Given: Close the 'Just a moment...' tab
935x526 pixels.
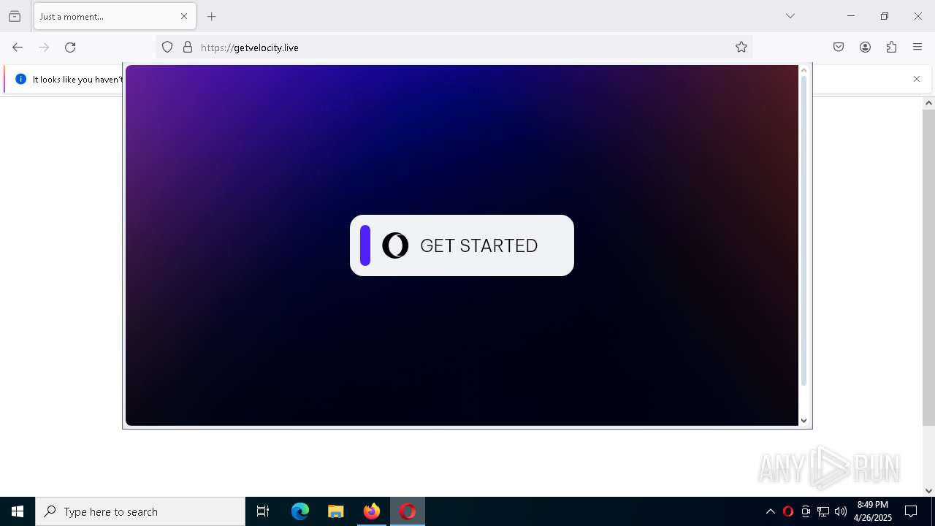Looking at the screenshot, I should (184, 16).
